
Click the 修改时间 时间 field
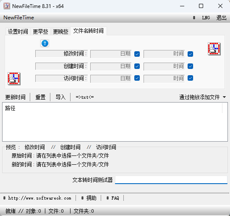164,54
